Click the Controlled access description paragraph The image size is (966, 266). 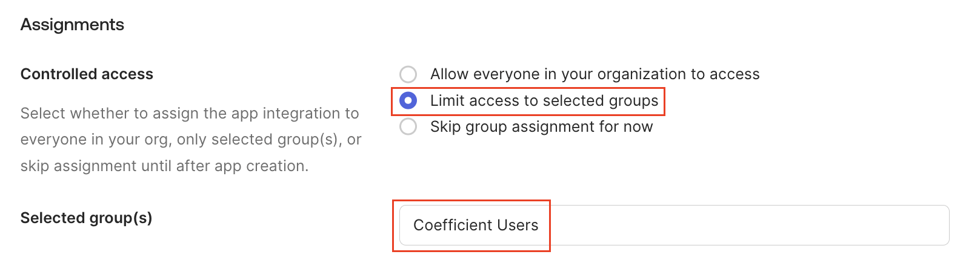(190, 140)
